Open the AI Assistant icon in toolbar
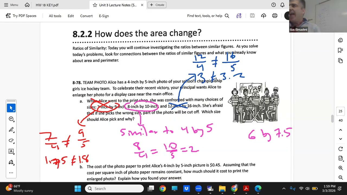The height and width of the screenshot is (195, 347). coord(239,16)
